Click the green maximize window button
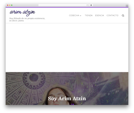This screenshot has height=113, width=134. (12, 5)
